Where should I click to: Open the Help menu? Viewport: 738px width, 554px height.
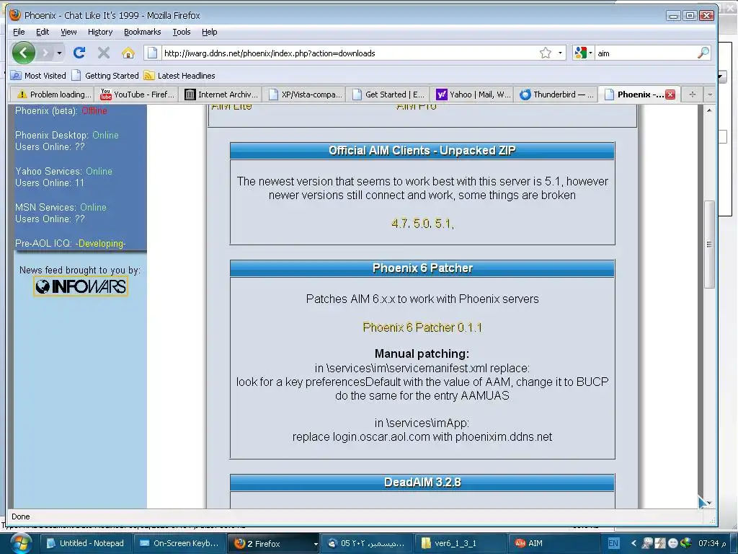pyautogui.click(x=210, y=32)
